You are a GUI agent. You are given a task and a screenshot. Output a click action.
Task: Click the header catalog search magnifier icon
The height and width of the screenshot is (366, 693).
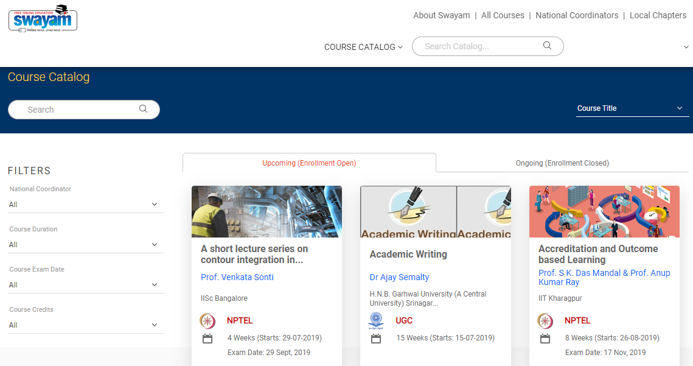point(547,46)
